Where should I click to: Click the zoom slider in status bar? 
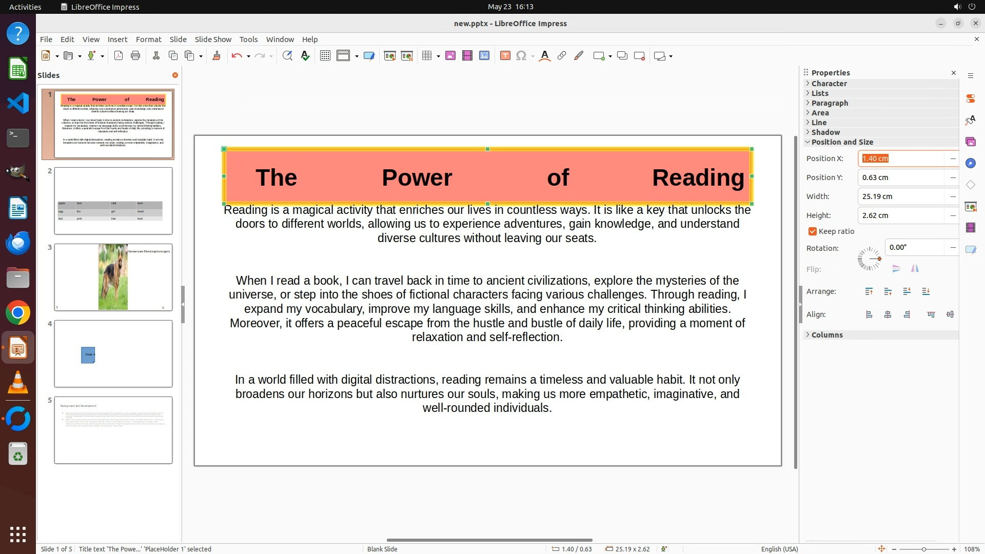click(x=923, y=549)
